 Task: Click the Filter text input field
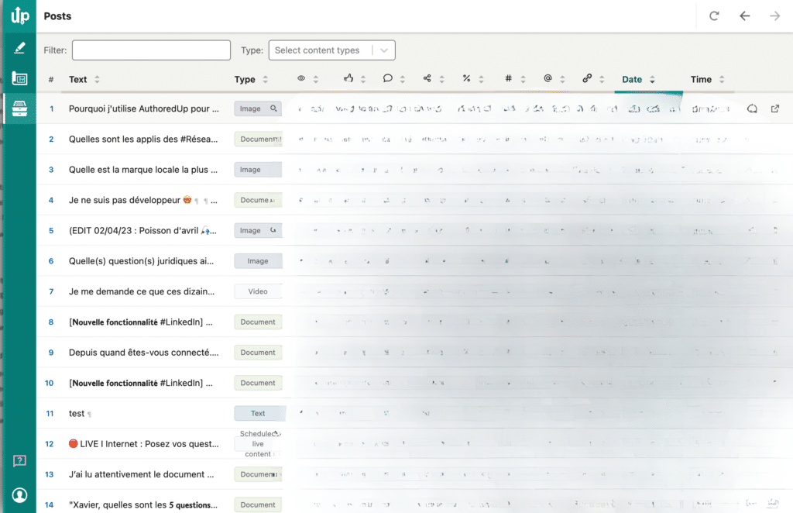151,50
